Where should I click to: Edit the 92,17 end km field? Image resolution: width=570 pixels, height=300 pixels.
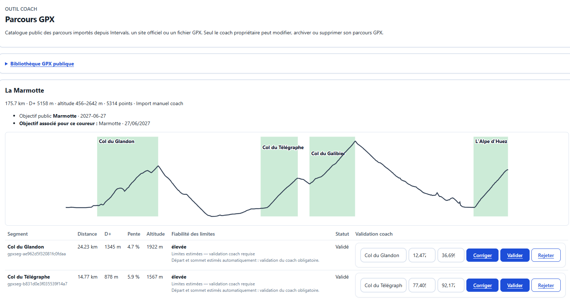pyautogui.click(x=451, y=285)
